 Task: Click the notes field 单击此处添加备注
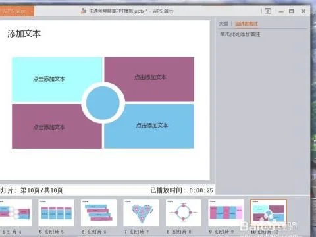pos(240,34)
